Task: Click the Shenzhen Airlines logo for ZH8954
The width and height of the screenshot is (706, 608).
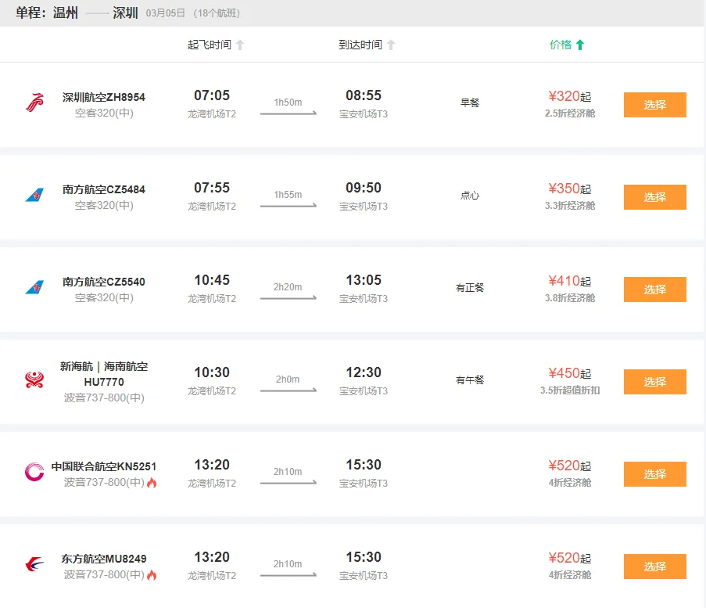Action: [34, 103]
